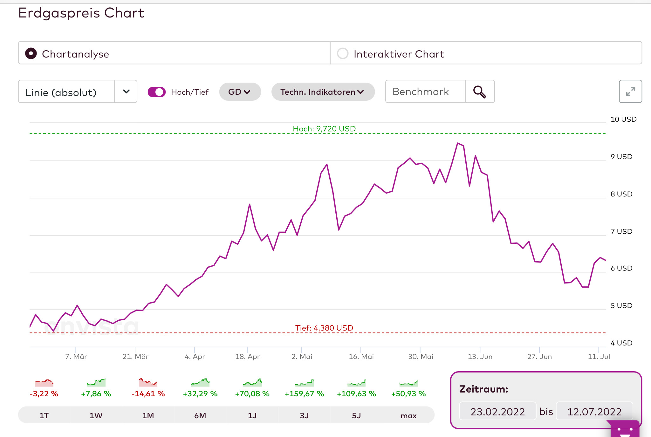Click the 1T mini sparkline chart
Image resolution: width=651 pixels, height=437 pixels.
point(44,382)
